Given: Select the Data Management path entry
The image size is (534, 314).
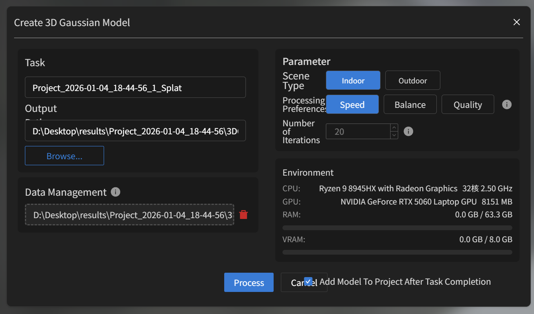Looking at the screenshot, I should 129,215.
